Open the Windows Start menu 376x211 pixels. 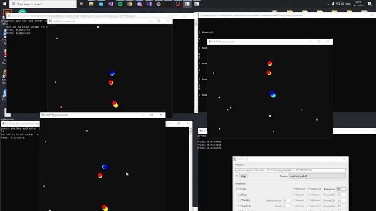coord(5,4)
